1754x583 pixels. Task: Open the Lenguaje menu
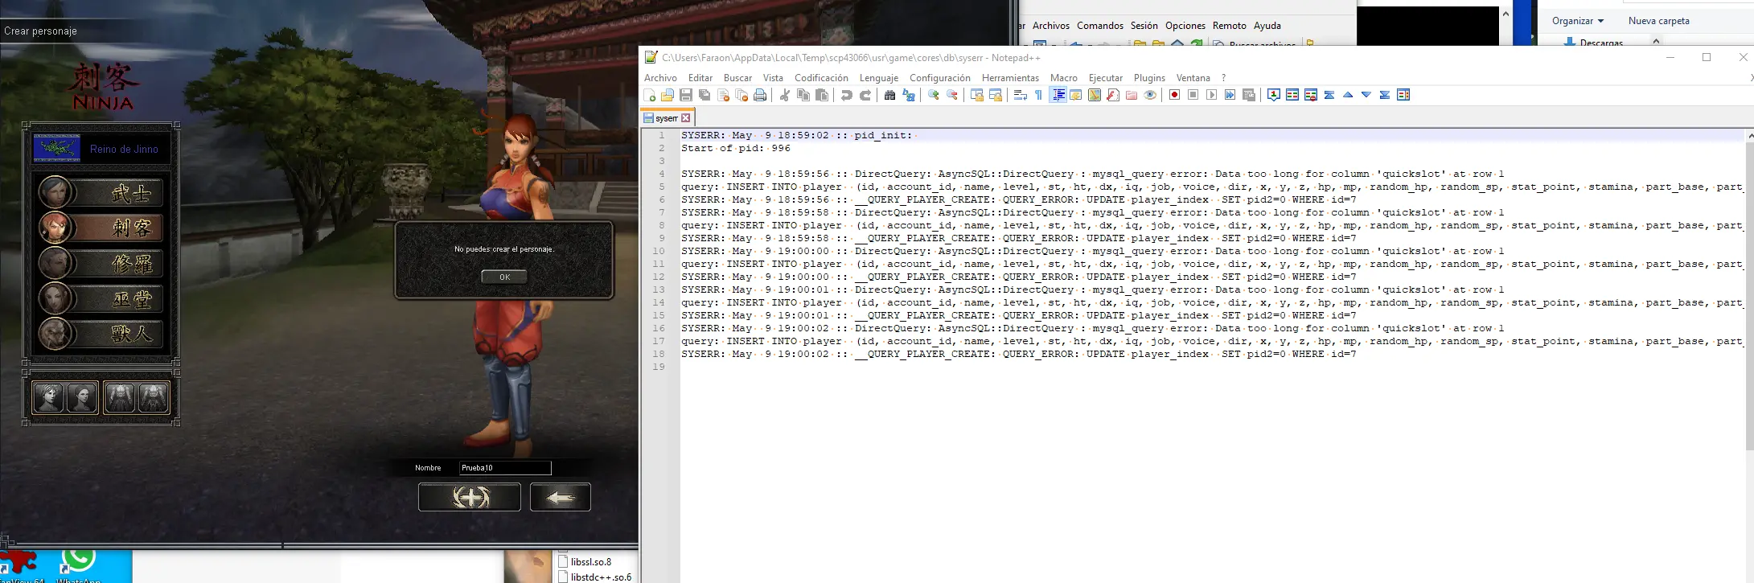pyautogui.click(x=878, y=78)
